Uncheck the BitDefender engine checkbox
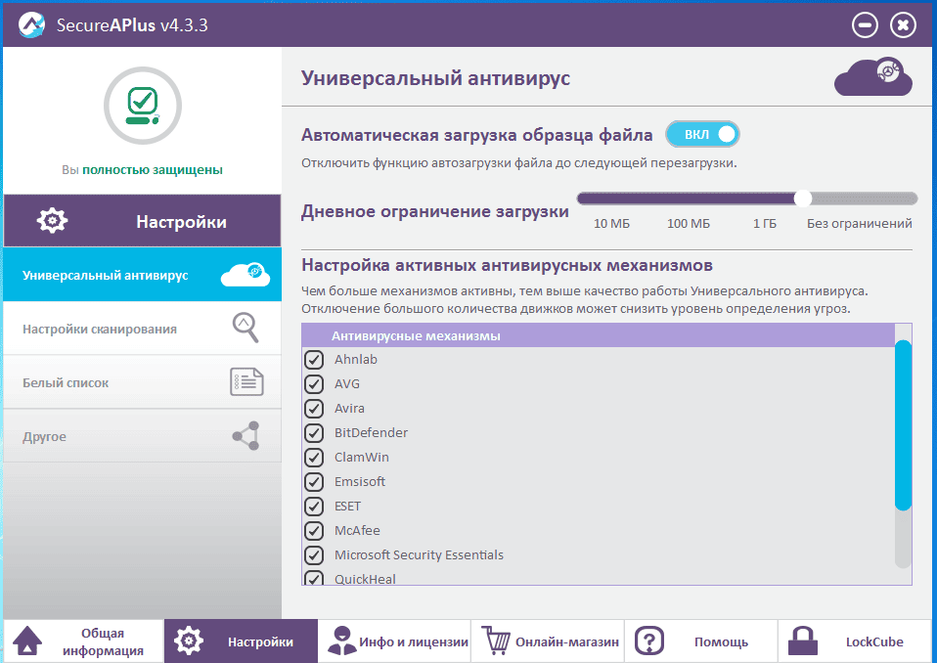Viewport: 937px width, 663px height. pyautogui.click(x=314, y=433)
